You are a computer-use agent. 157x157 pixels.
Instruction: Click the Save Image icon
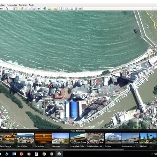coord(76,9)
